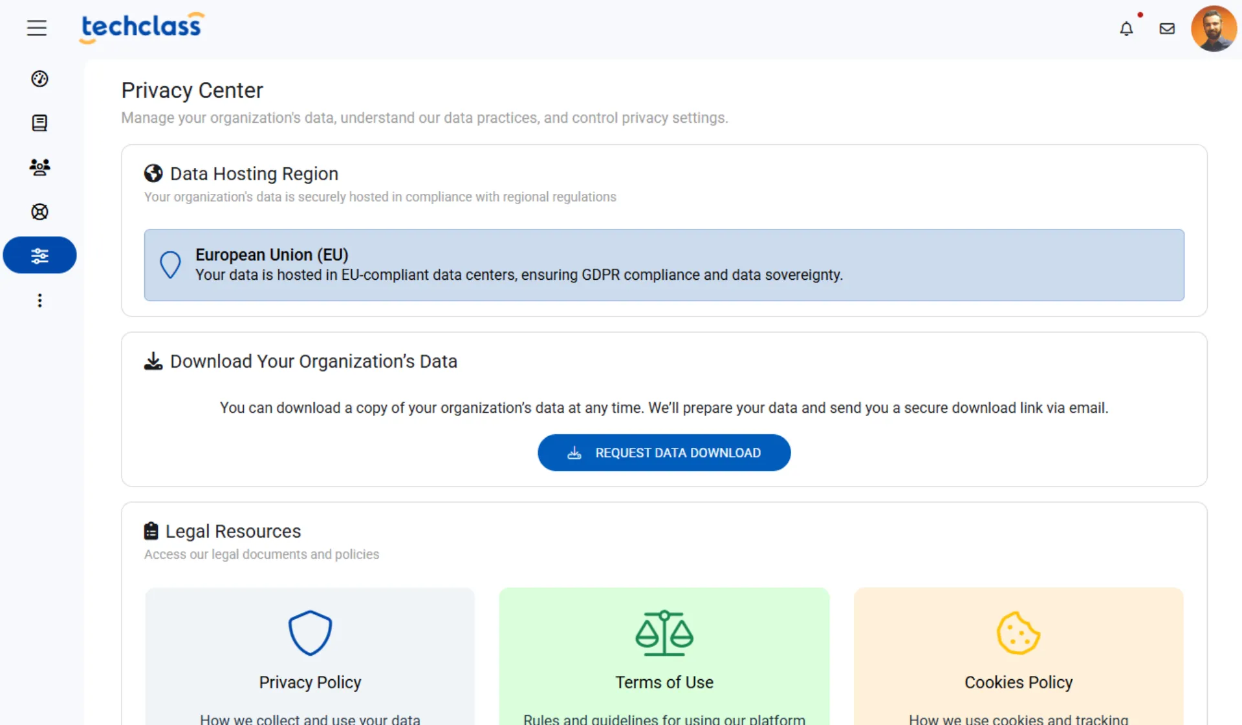
Task: Click Request Data Download button
Action: point(664,452)
